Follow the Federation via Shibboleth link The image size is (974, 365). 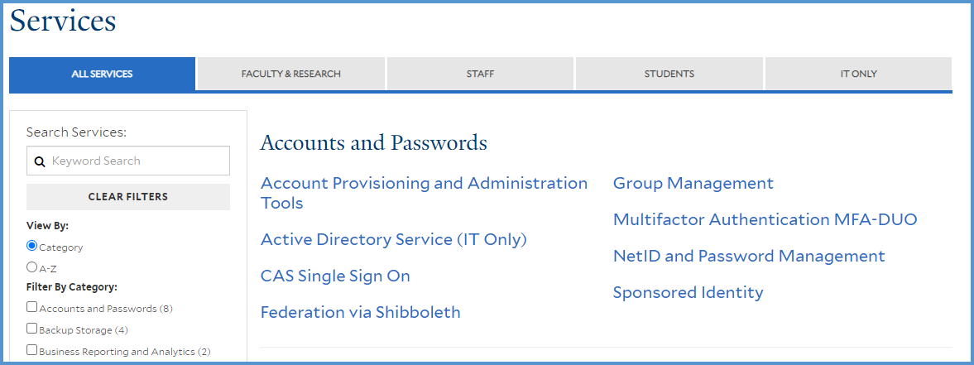pos(360,312)
